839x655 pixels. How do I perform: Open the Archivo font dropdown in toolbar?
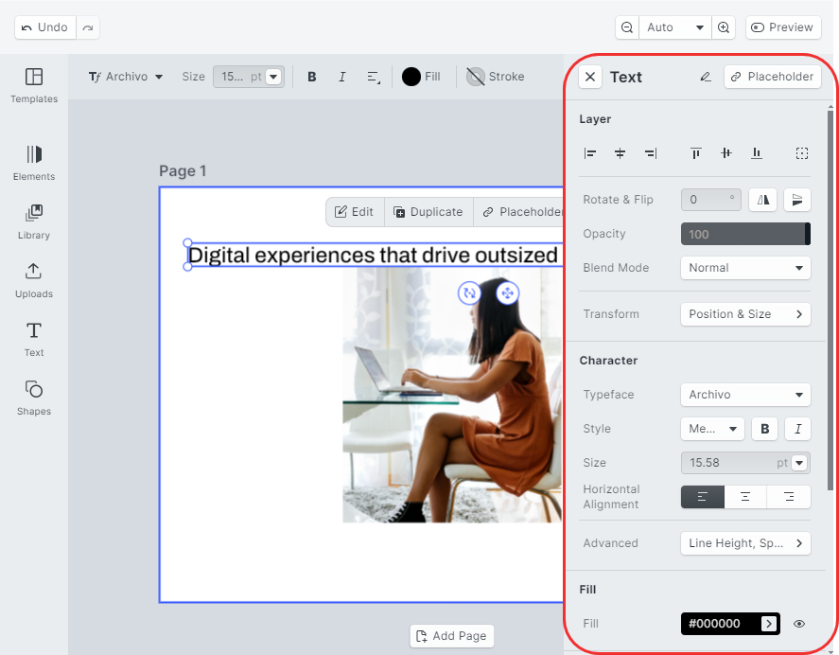coord(126,77)
